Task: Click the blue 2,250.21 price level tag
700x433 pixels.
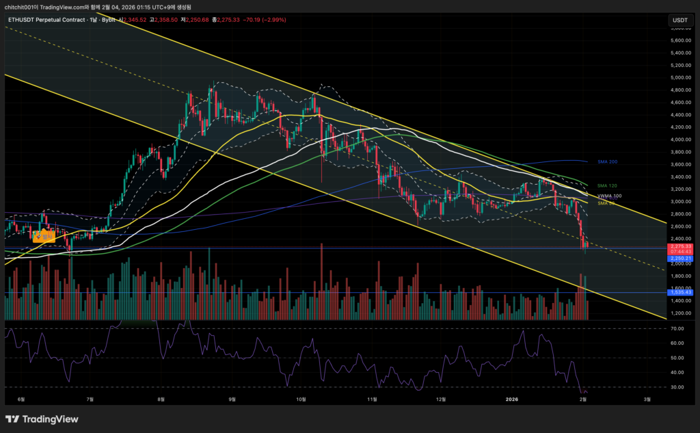Action: [680, 259]
